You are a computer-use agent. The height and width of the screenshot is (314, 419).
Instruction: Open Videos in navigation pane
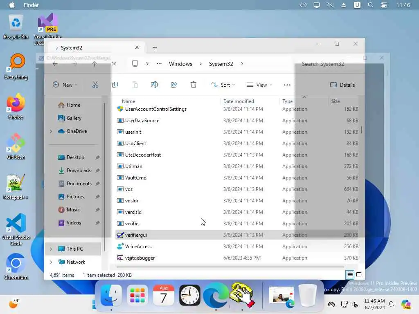pos(70,223)
